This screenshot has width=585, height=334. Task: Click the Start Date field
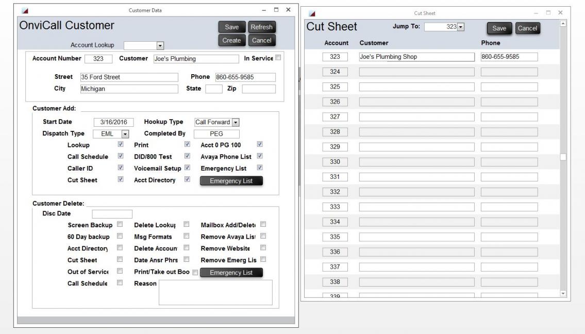[114, 122]
